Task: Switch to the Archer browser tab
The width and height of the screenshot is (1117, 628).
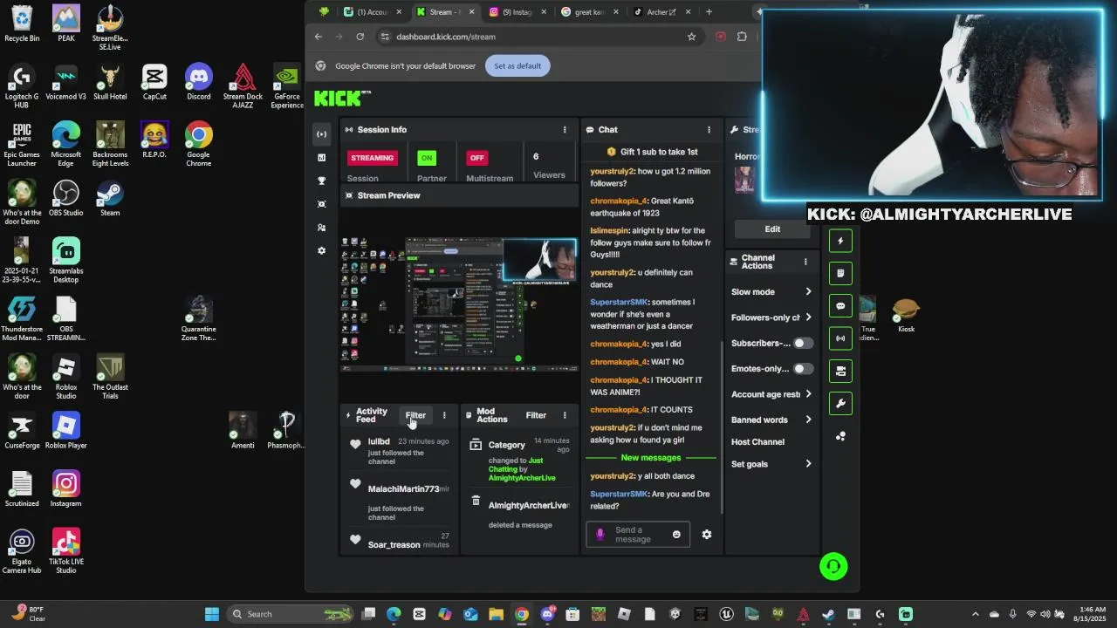Action: 662,12
